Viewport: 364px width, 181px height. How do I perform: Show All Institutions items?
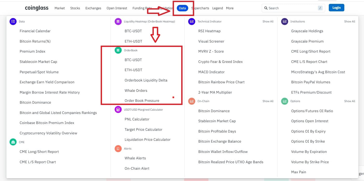[x=350, y=22]
